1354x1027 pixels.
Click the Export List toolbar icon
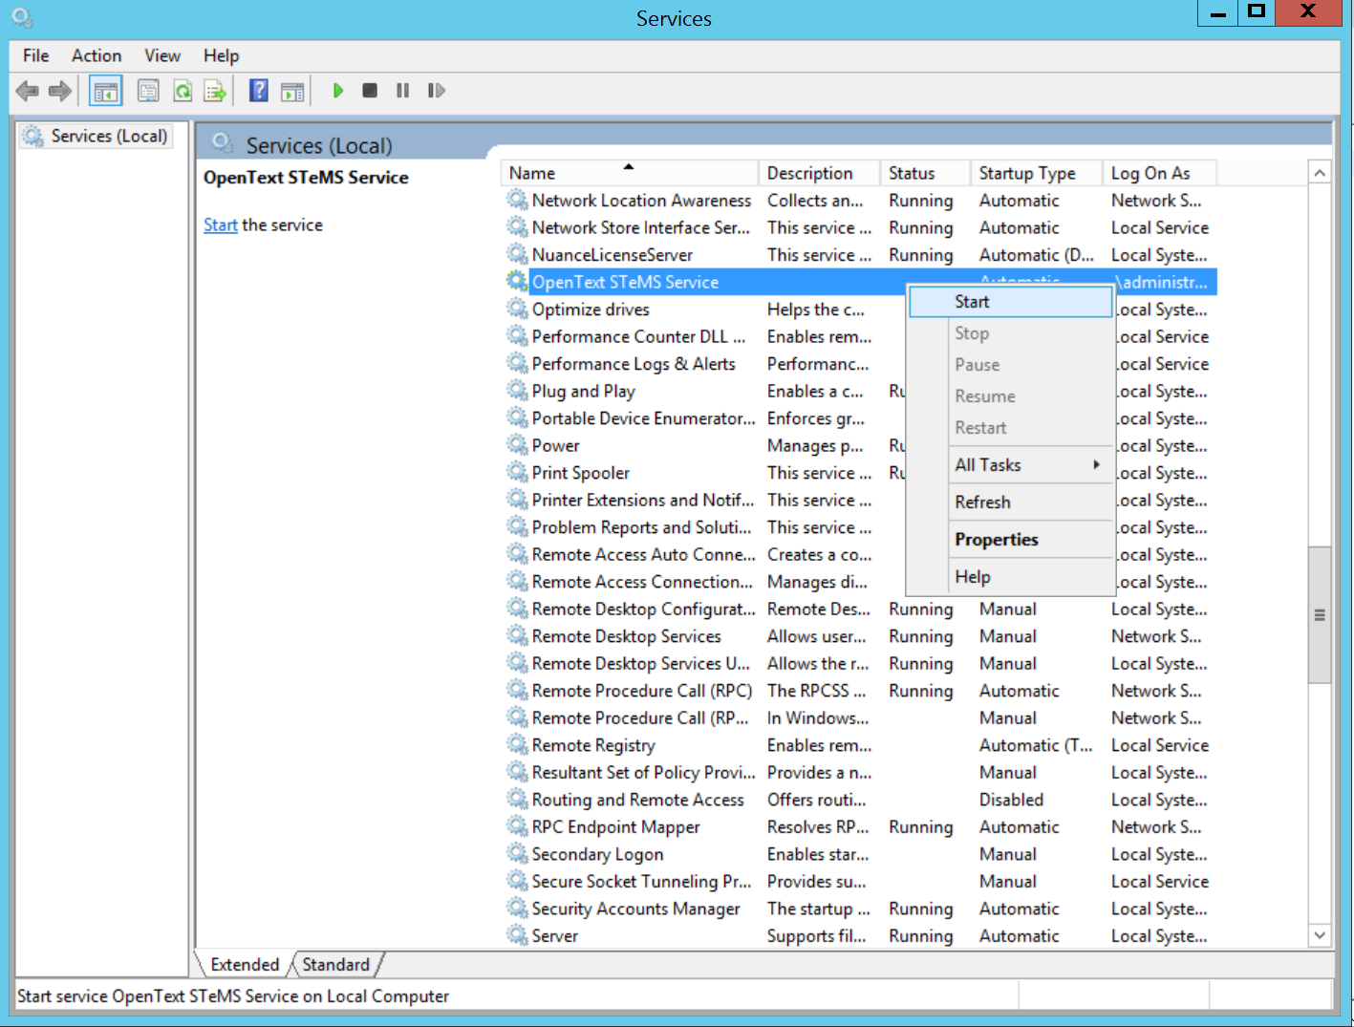pos(215,92)
